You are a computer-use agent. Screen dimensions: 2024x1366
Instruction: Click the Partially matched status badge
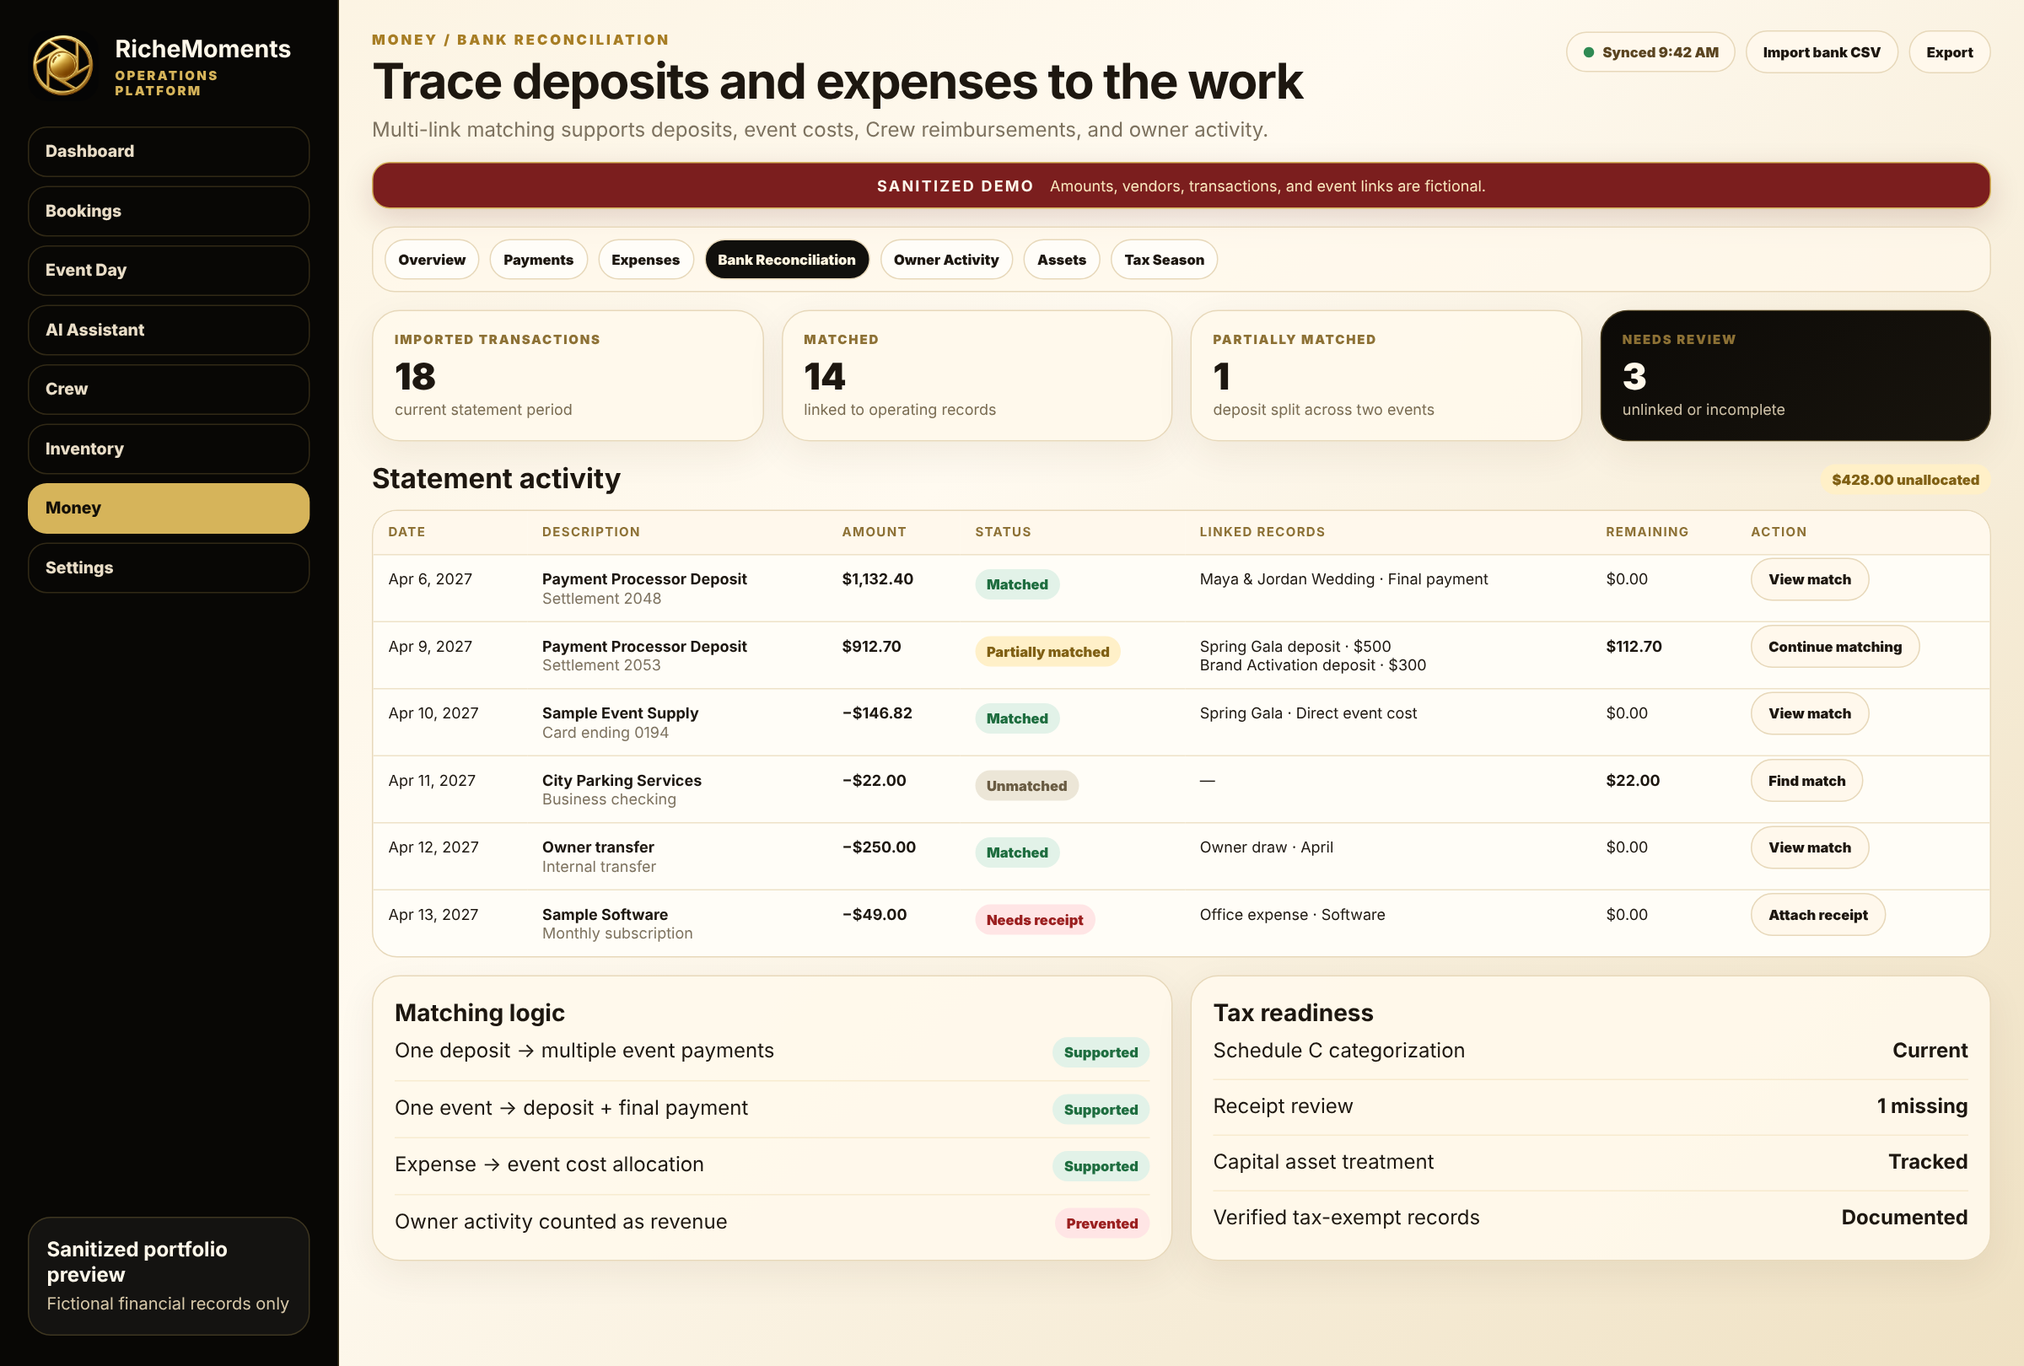point(1047,652)
